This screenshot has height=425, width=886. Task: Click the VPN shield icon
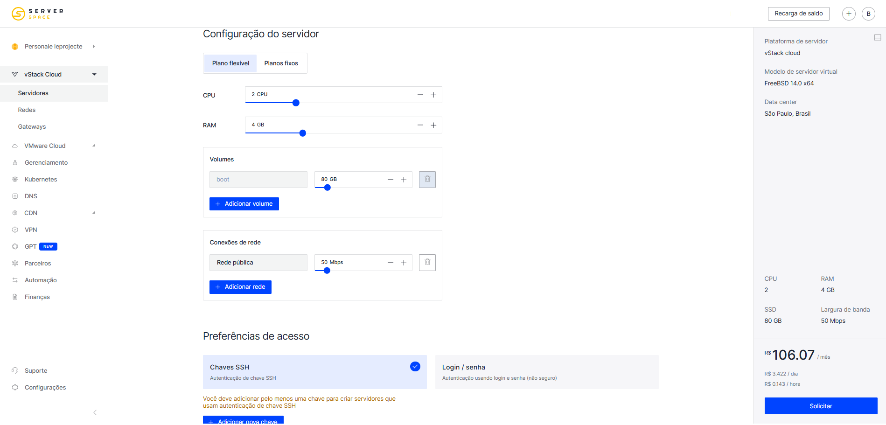click(x=15, y=230)
